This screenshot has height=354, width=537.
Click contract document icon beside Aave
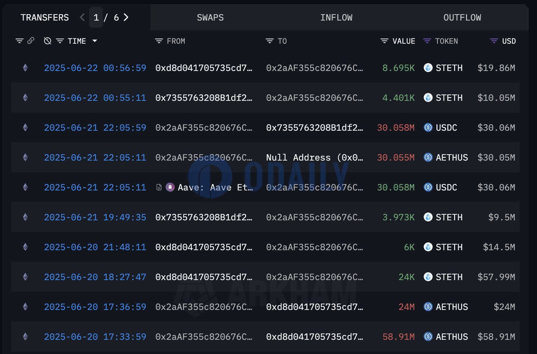159,187
